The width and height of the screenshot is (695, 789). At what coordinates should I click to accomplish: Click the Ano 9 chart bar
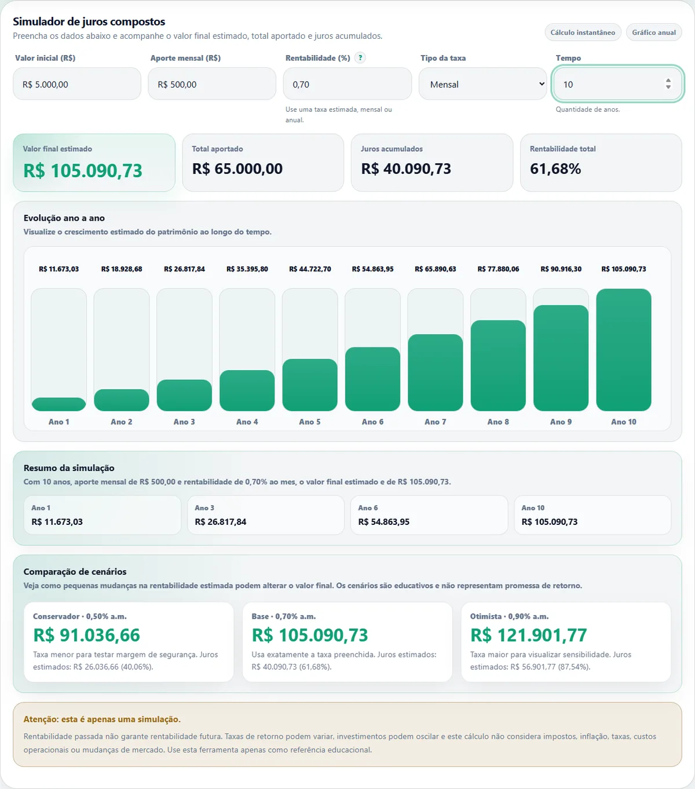coord(561,358)
